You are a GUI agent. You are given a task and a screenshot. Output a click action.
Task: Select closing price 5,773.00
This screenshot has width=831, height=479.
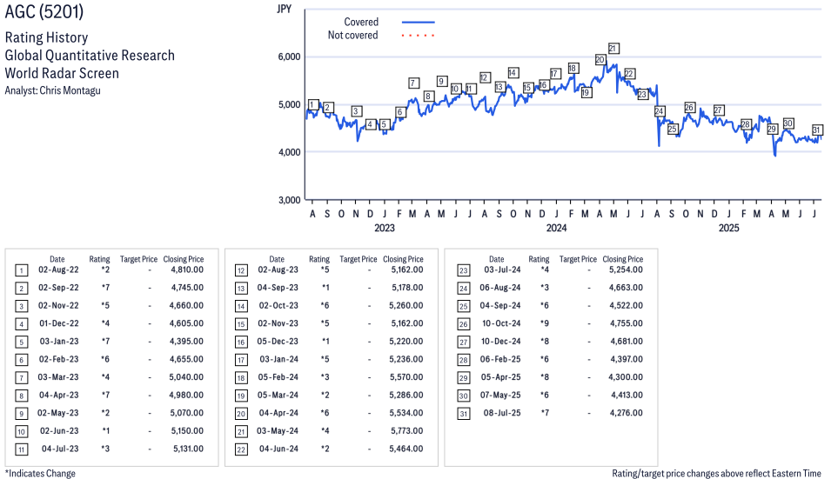click(x=407, y=431)
